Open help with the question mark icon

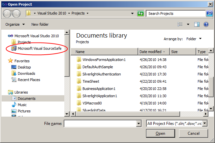tap(206, 24)
